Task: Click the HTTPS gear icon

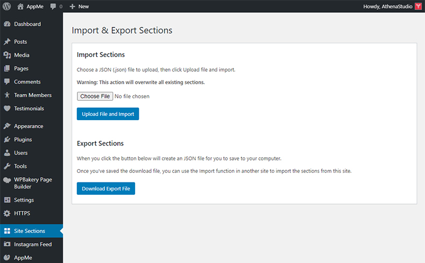Action: [x=7, y=213]
